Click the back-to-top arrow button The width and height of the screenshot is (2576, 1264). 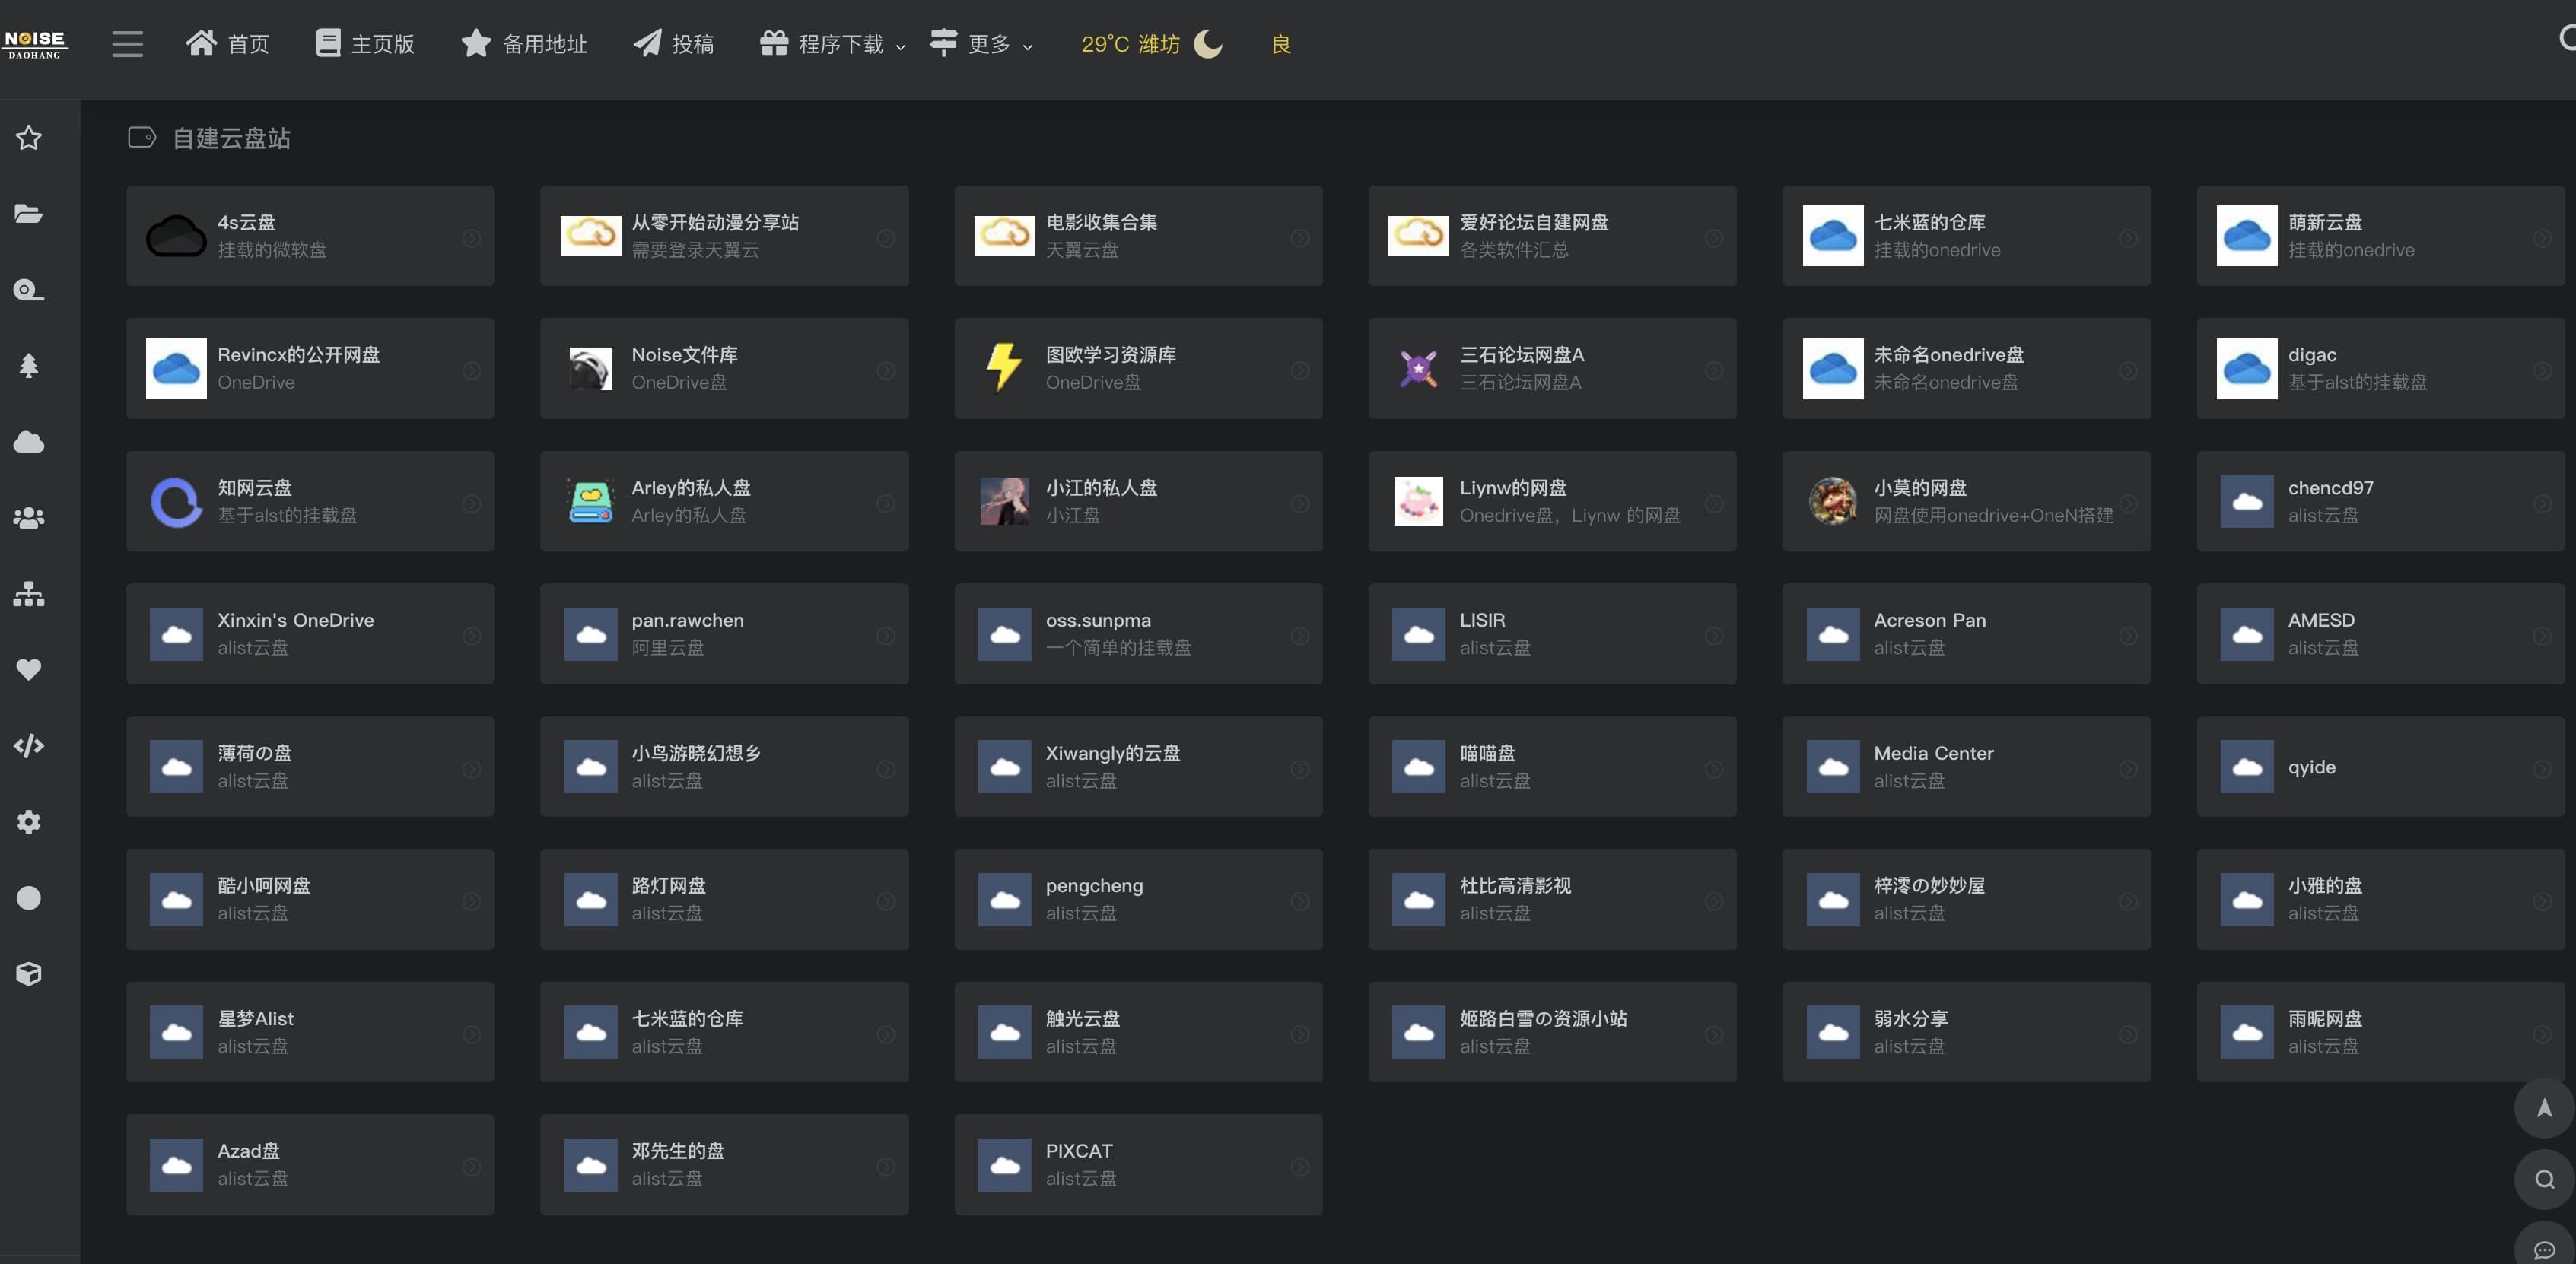(2543, 1108)
